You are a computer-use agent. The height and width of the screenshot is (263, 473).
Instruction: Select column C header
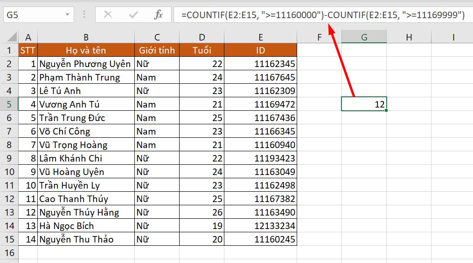(x=157, y=37)
